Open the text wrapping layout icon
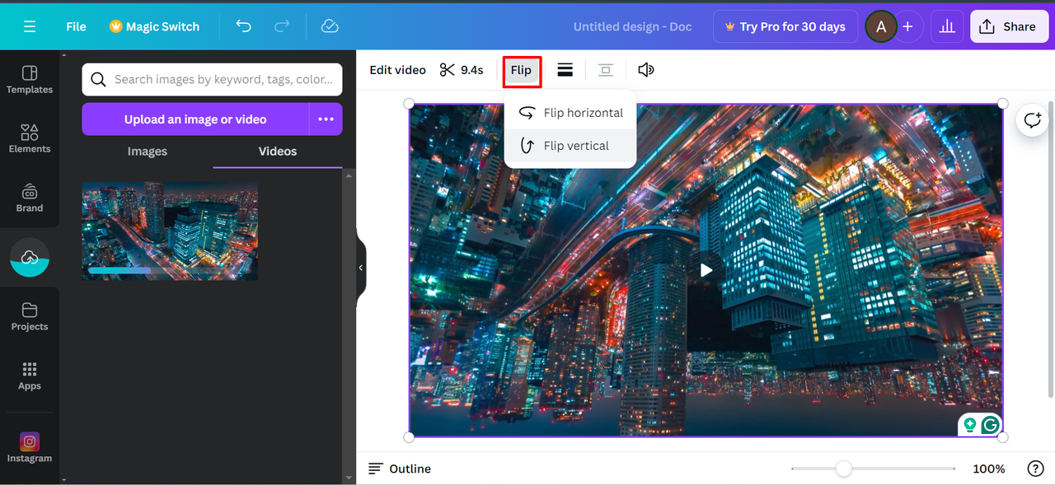1055x485 pixels. 606,70
